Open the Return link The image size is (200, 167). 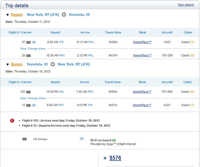(16, 64)
